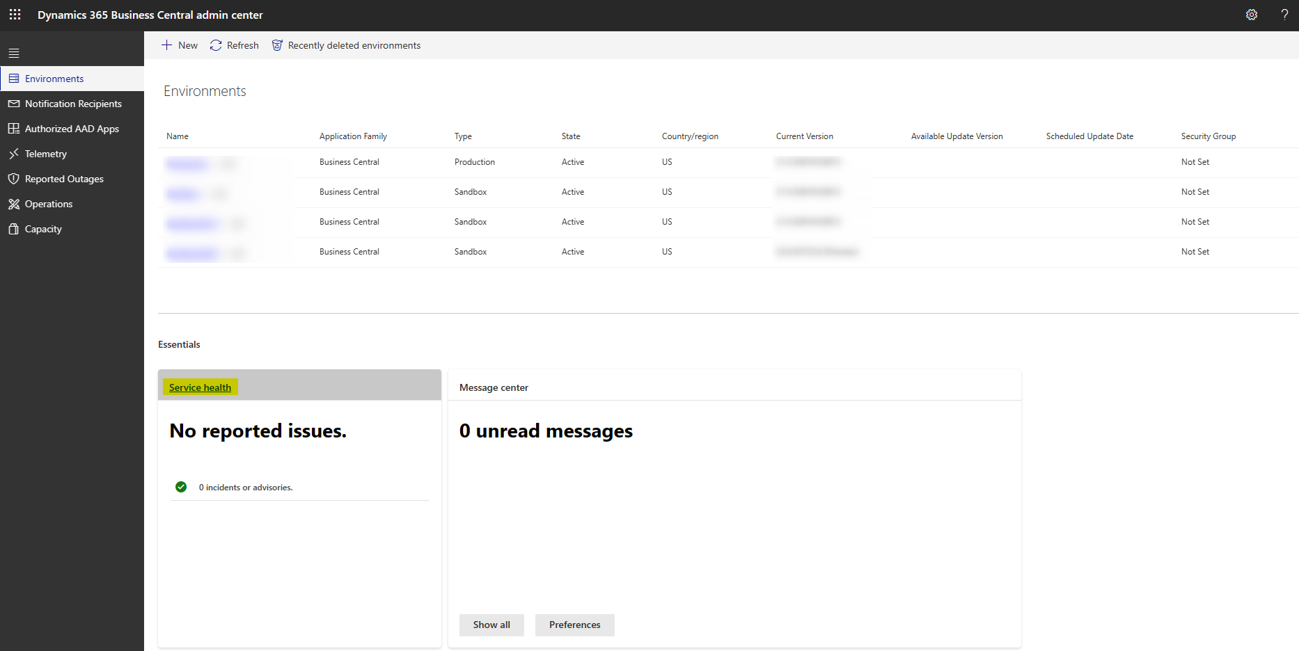Click the Current Version column header
This screenshot has height=651, width=1299.
click(805, 136)
